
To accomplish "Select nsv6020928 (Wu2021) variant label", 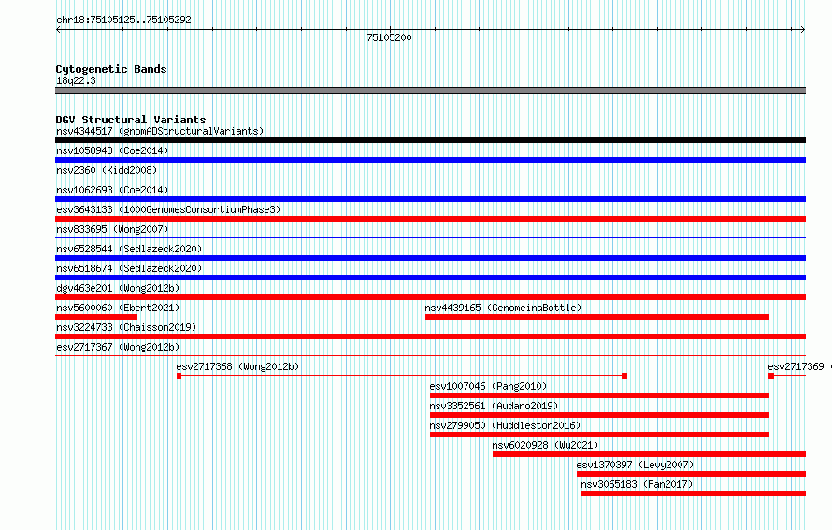I will (x=545, y=445).
